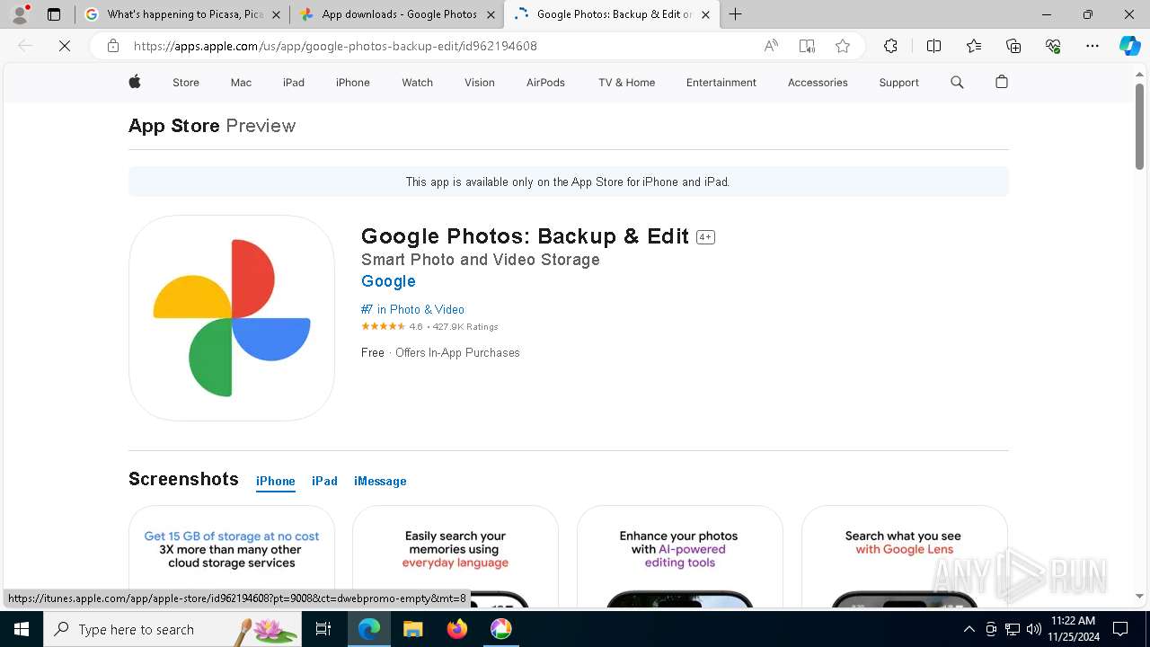
Task: Open the Mac menu item
Action: (x=241, y=83)
